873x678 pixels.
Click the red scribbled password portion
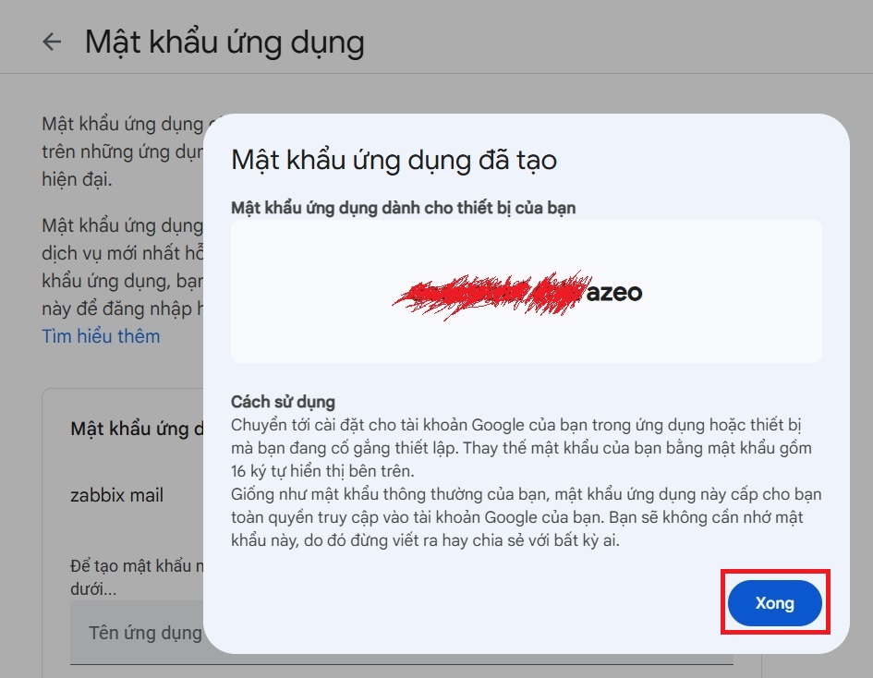pos(490,293)
